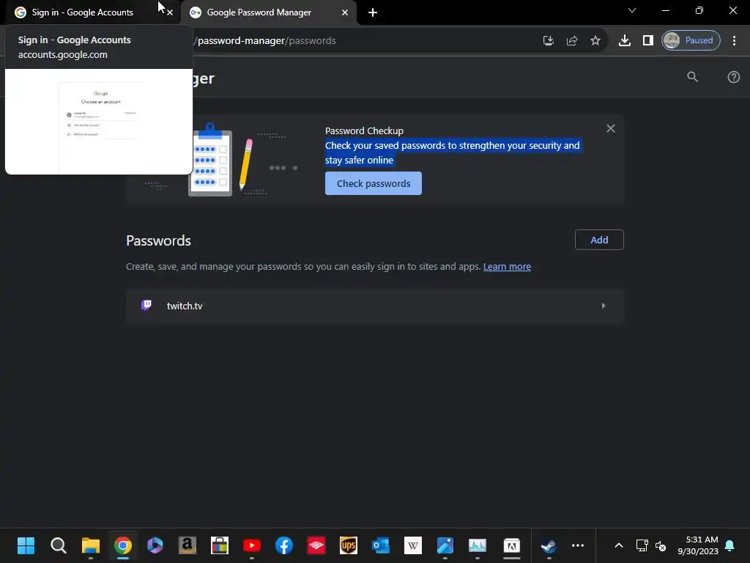Viewport: 750px width, 563px height.
Task: Open the Paused profile button
Action: (691, 41)
